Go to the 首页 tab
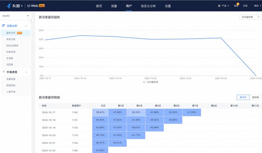262x153 pixels. (99, 6)
